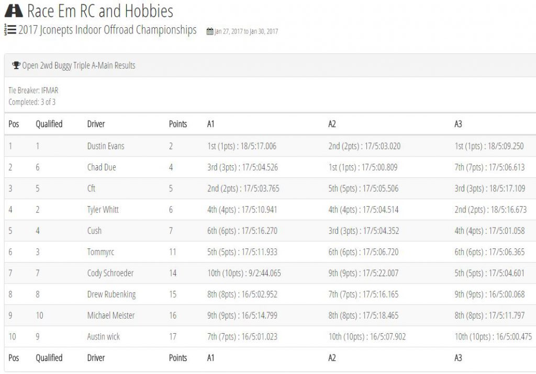The height and width of the screenshot is (374, 536).
Task: Click A2 result 2nd (2pts) : 17/5:03.020
Action: (364, 146)
